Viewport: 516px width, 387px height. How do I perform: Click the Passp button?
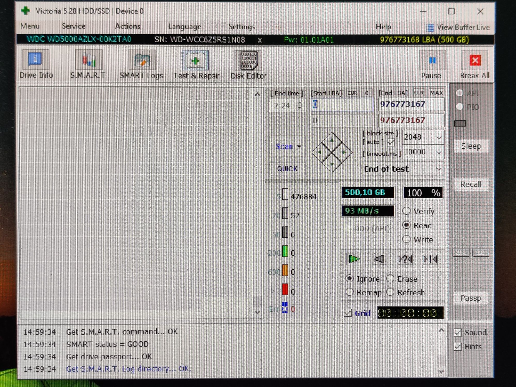tap(471, 298)
